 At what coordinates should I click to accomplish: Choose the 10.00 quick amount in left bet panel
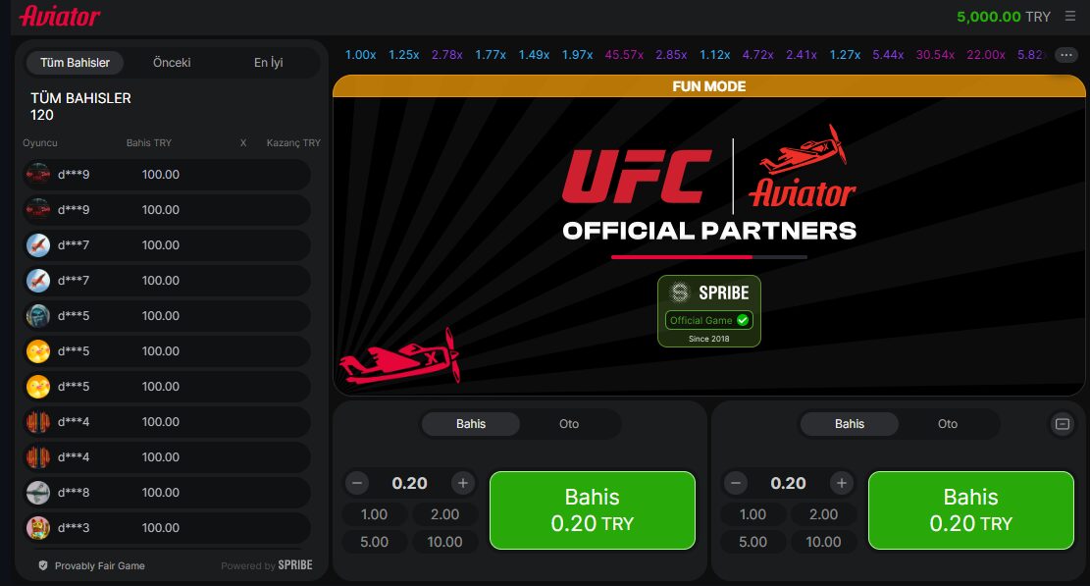click(x=444, y=542)
